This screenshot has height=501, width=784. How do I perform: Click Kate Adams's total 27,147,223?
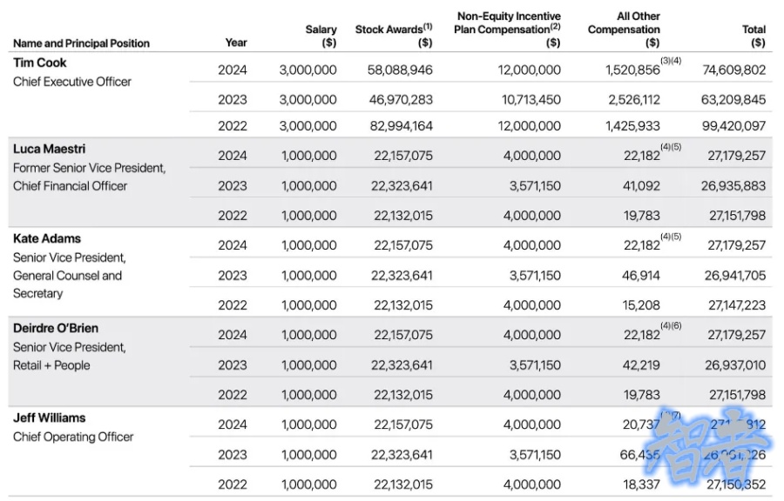737,305
